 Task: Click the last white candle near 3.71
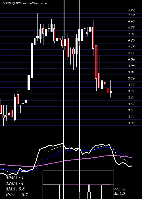pos(111,92)
